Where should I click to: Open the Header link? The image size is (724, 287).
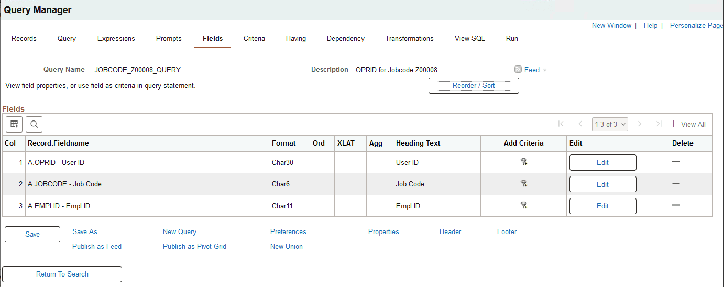coord(451,231)
